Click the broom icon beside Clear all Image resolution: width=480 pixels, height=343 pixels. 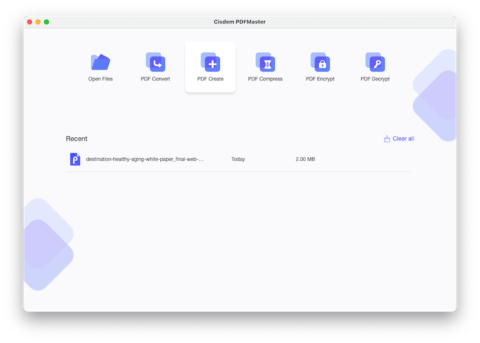point(387,139)
